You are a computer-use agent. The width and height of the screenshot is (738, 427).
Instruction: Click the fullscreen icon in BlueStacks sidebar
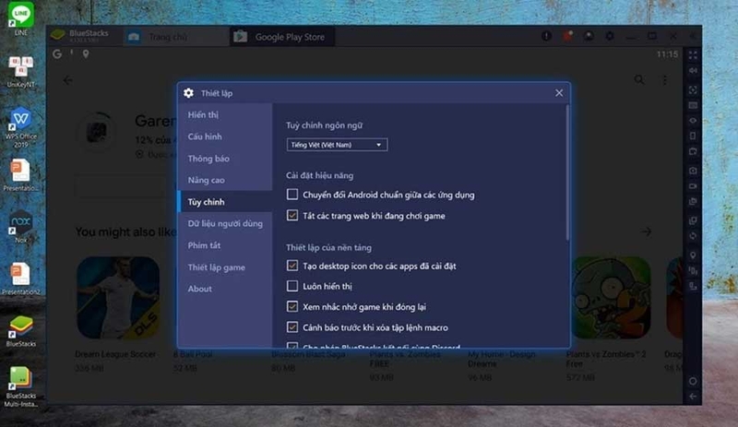pyautogui.click(x=693, y=55)
